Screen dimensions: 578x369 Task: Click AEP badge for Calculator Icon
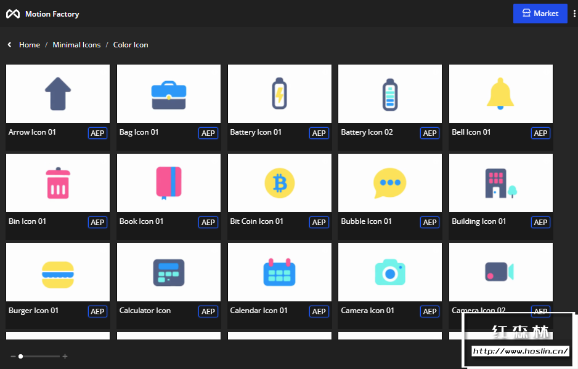tap(208, 312)
